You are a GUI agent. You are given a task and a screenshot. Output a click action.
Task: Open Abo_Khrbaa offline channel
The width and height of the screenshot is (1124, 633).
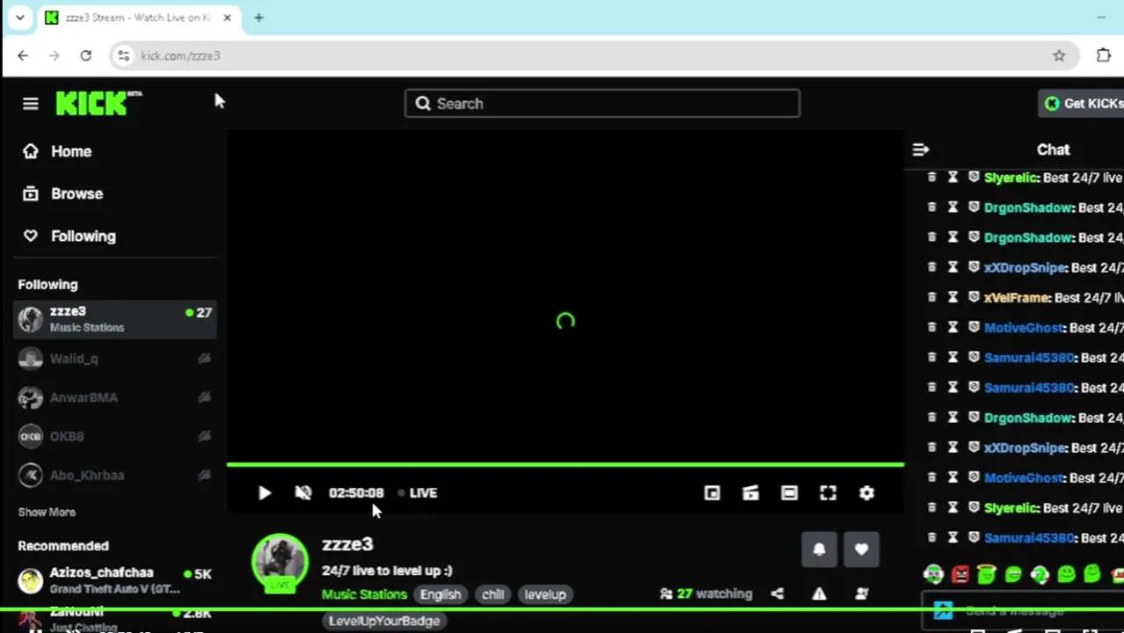click(x=114, y=475)
